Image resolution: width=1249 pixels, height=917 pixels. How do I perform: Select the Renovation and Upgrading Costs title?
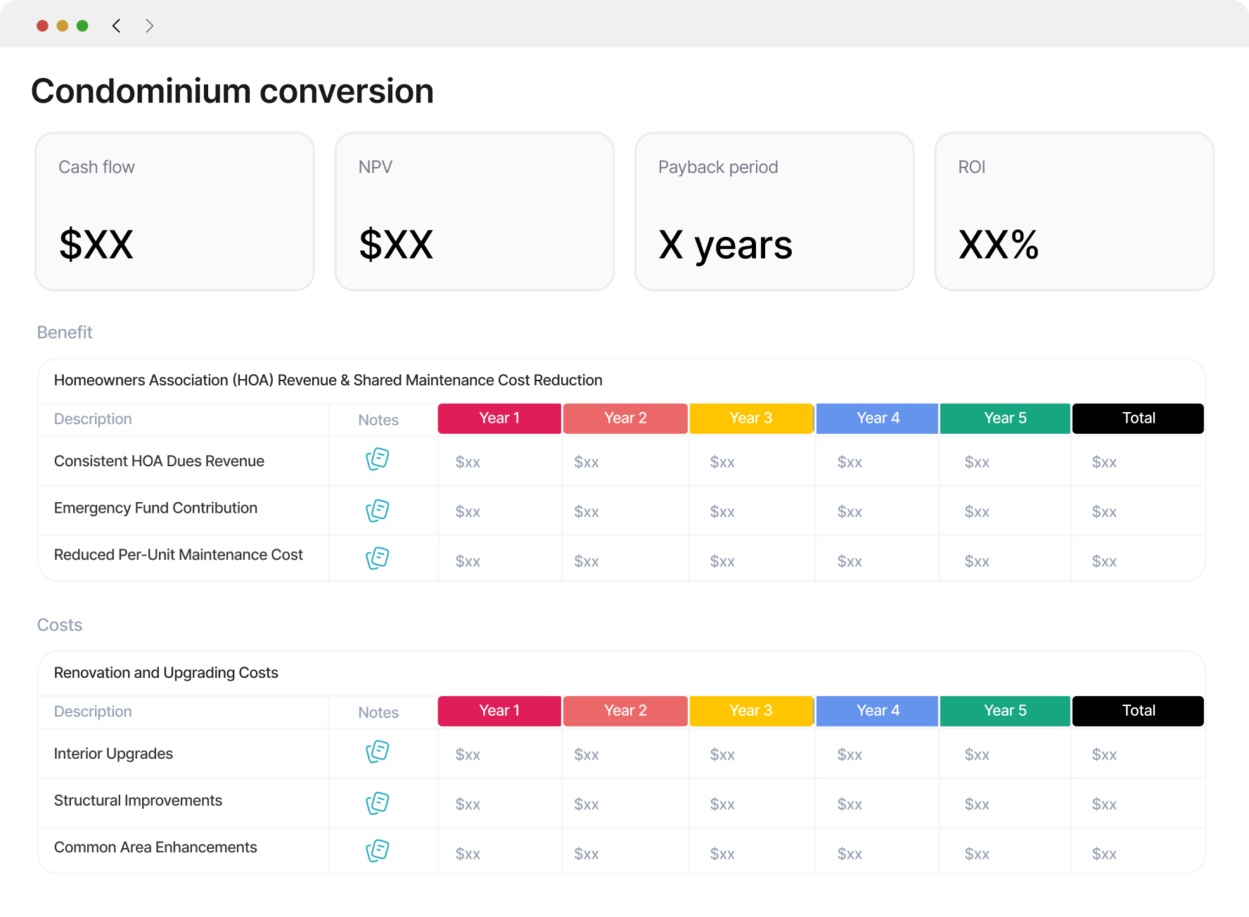[166, 673]
